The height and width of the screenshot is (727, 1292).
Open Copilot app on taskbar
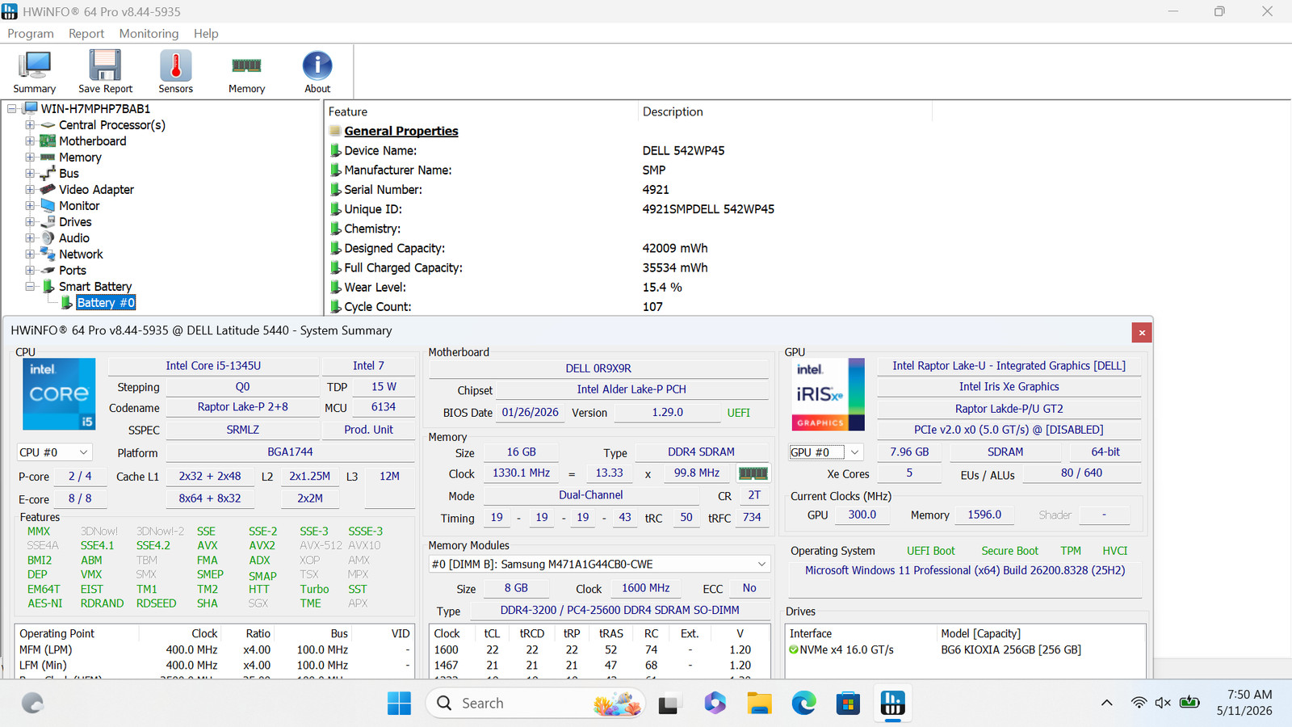pyautogui.click(x=715, y=704)
